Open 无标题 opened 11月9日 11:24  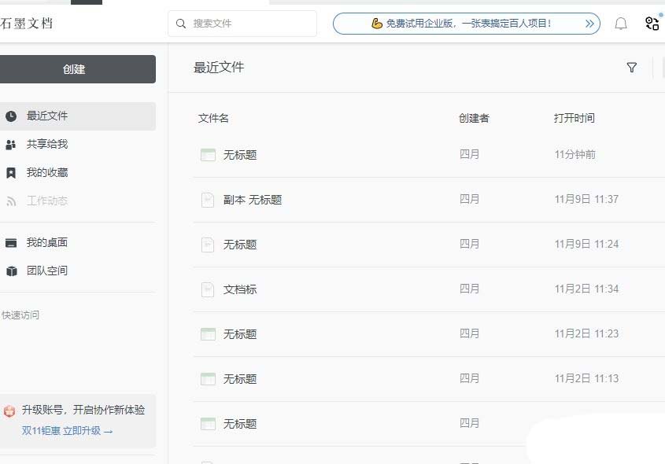tap(240, 245)
